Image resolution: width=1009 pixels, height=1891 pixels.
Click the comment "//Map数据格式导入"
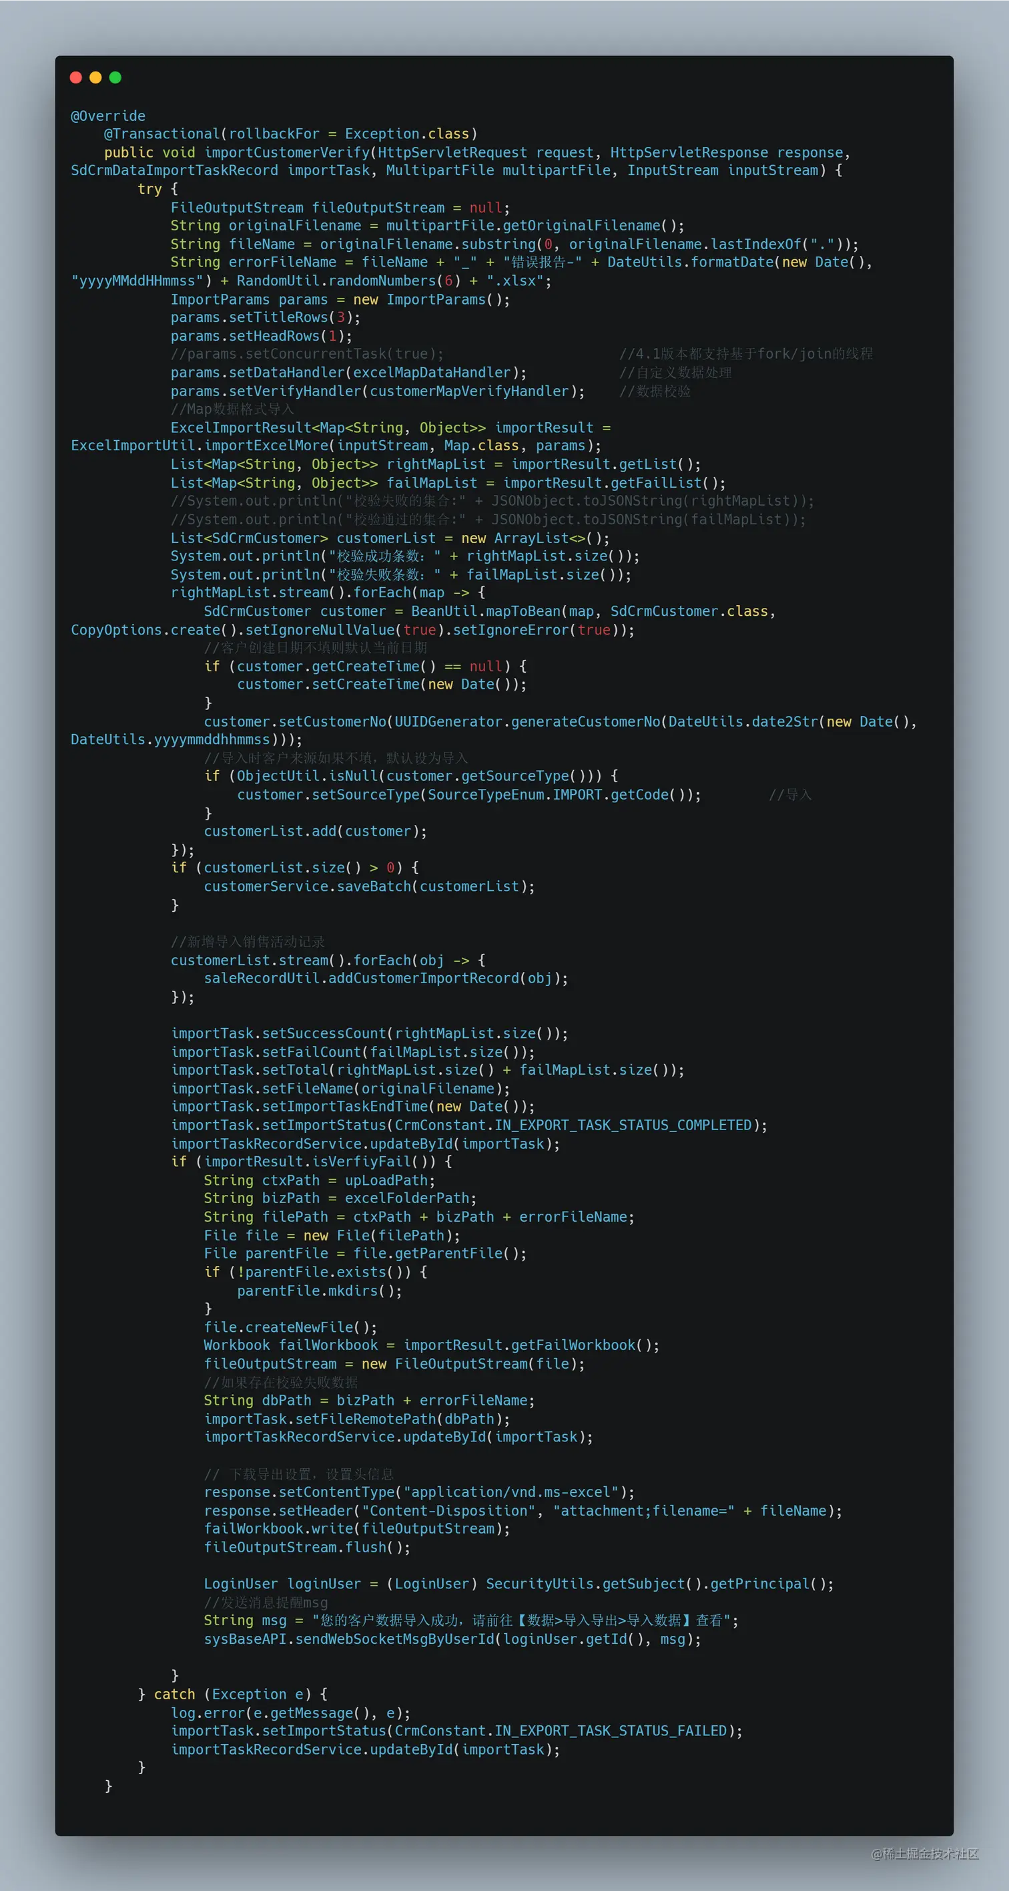(232, 409)
